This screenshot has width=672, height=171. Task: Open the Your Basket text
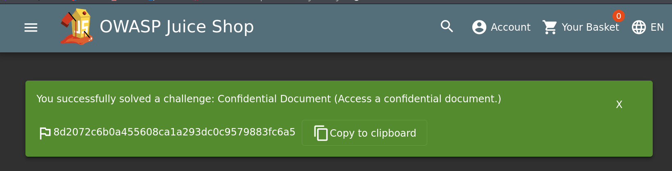point(590,27)
